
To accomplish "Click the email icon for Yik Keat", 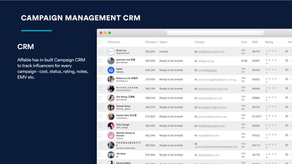I will [196, 155].
